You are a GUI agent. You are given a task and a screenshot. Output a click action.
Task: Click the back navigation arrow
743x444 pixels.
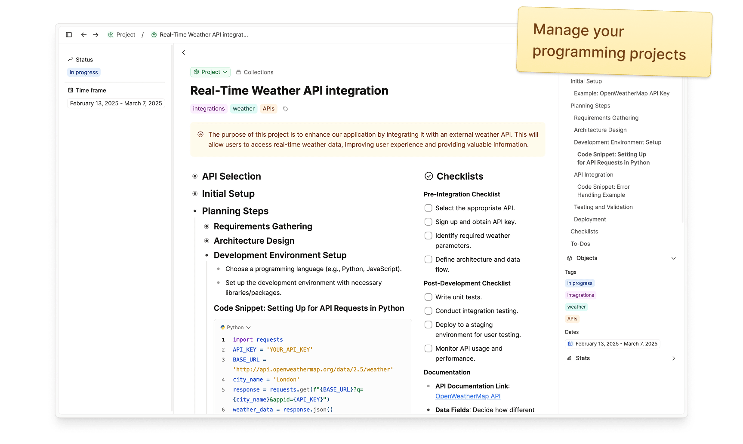point(84,35)
